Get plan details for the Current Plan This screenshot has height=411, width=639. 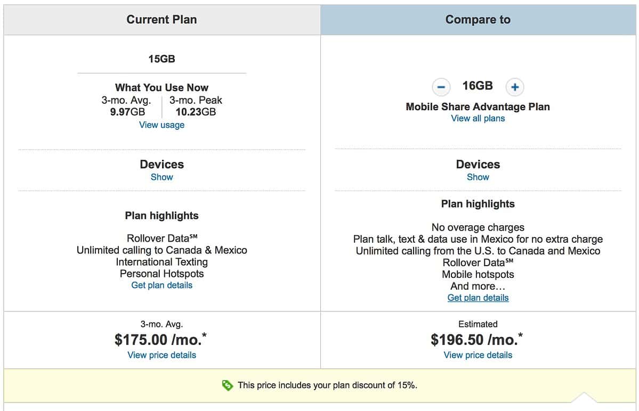click(x=161, y=285)
